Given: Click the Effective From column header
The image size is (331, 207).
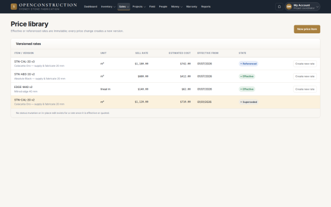Looking at the screenshot, I should coord(207,53).
